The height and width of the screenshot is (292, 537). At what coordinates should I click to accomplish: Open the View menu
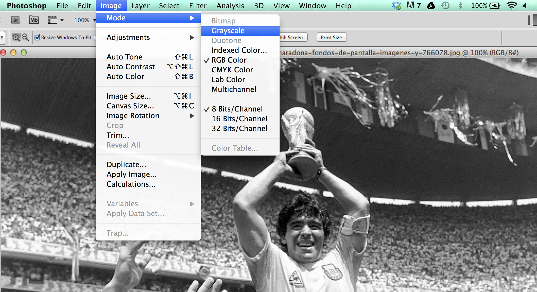pos(282,6)
